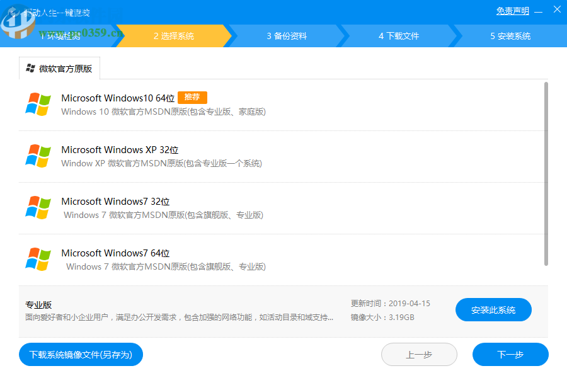
Task: Open step 1 环境检测
Action: (x=60, y=36)
